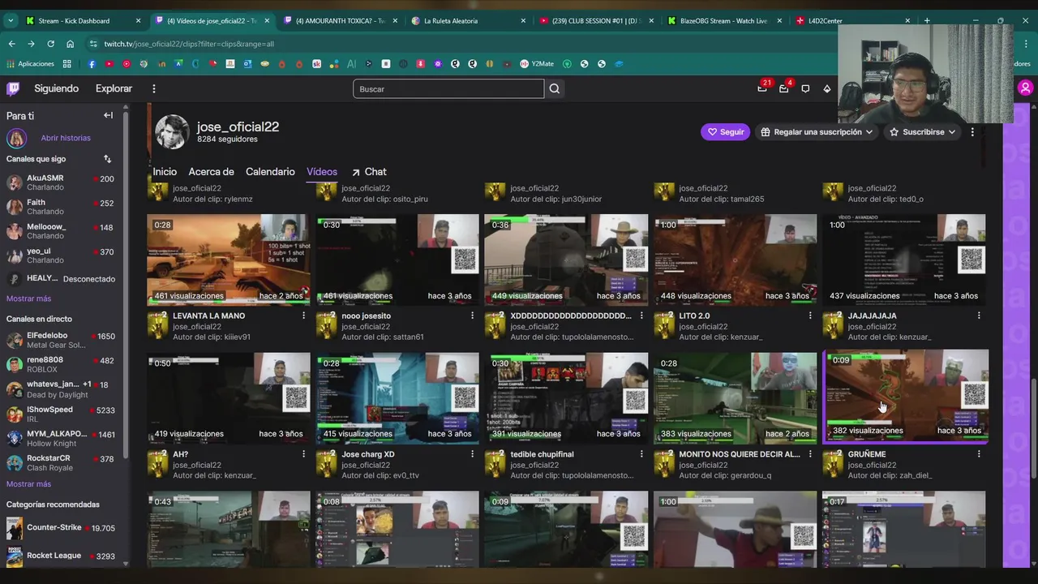Open options for Jose charg XD clip
Image resolution: width=1038 pixels, height=584 pixels.
point(472,454)
